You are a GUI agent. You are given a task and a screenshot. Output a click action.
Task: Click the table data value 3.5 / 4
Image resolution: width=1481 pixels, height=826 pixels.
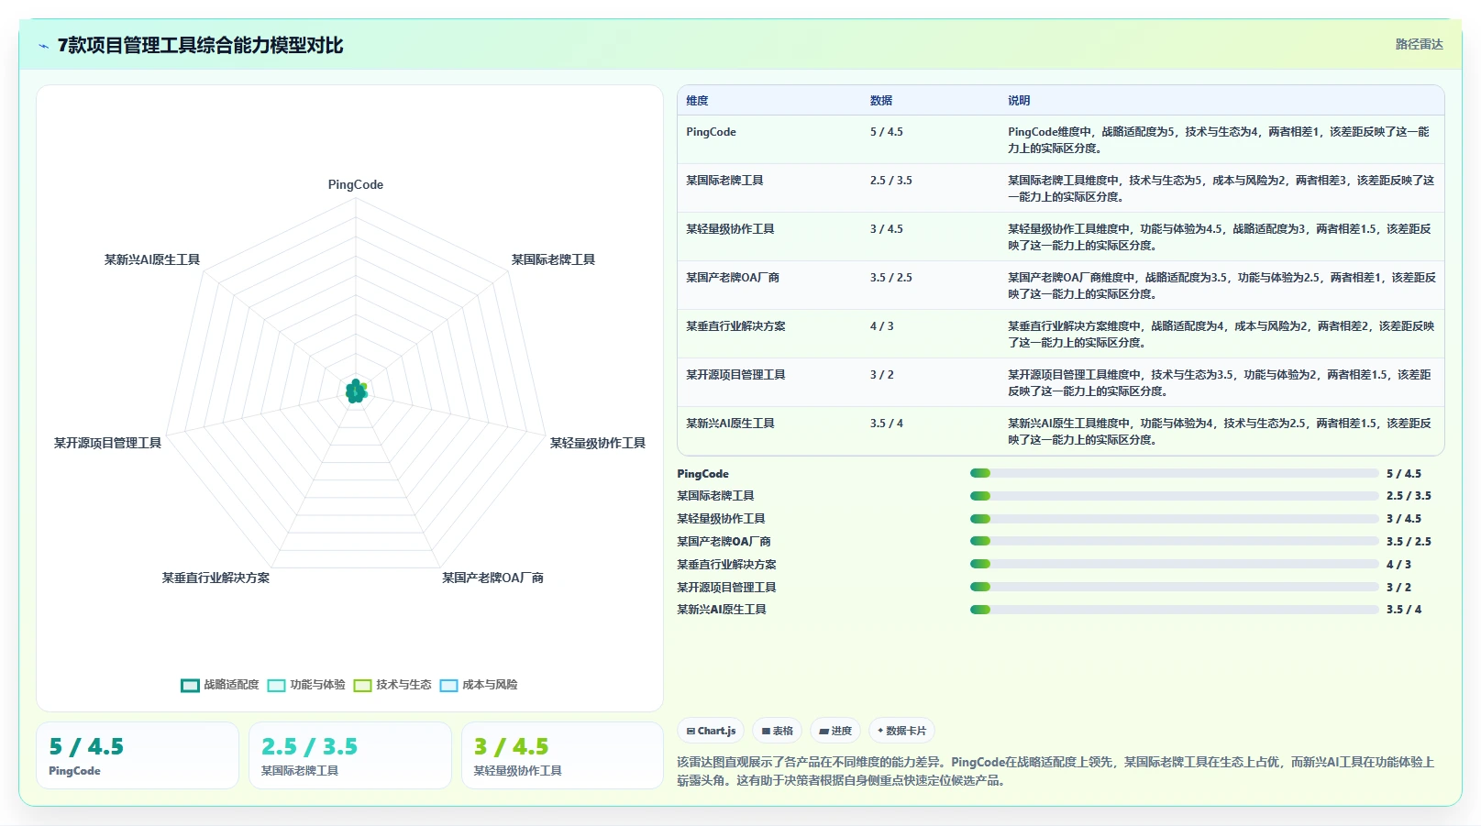[887, 424]
